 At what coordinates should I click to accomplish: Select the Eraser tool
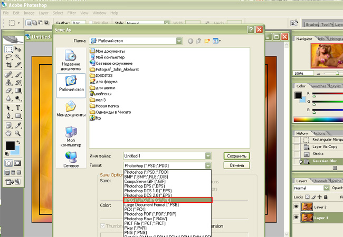click(9, 91)
